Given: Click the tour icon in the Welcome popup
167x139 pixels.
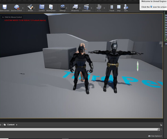Looking at the screenshot, I should click(151, 7).
